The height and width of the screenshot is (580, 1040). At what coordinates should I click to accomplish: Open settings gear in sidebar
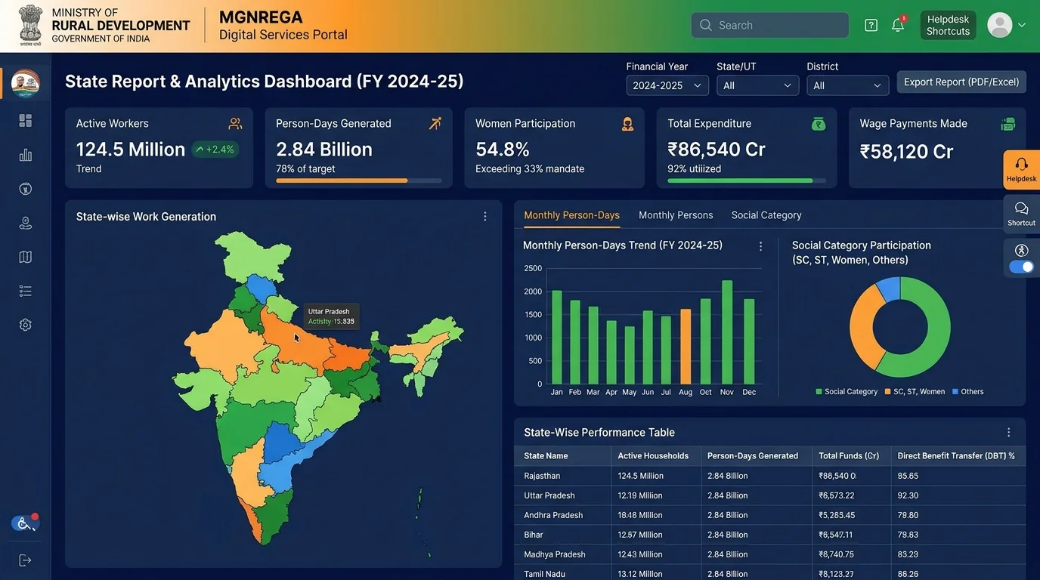coord(26,325)
